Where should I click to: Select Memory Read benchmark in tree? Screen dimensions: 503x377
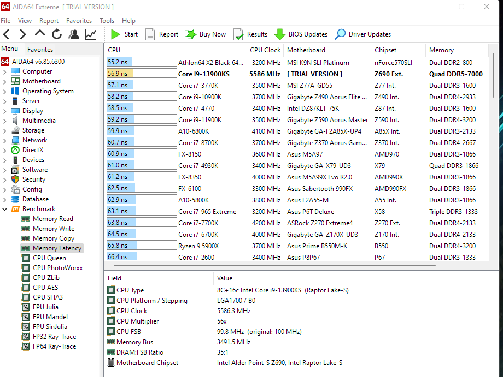click(x=52, y=219)
